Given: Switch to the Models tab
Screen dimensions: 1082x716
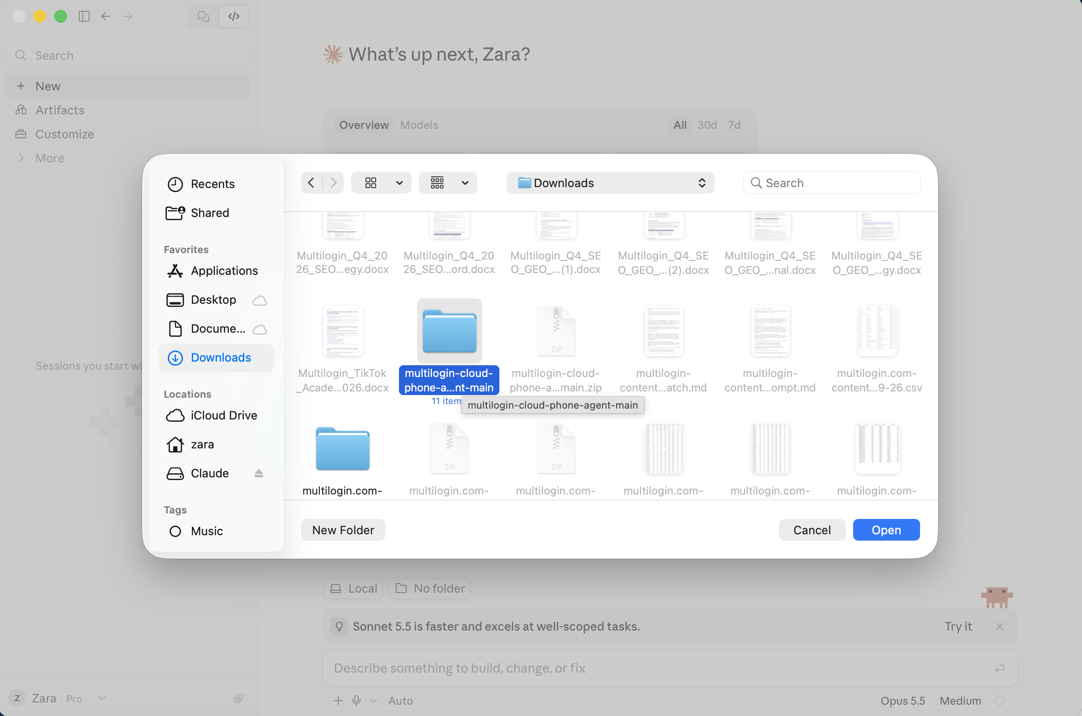Looking at the screenshot, I should tap(419, 125).
